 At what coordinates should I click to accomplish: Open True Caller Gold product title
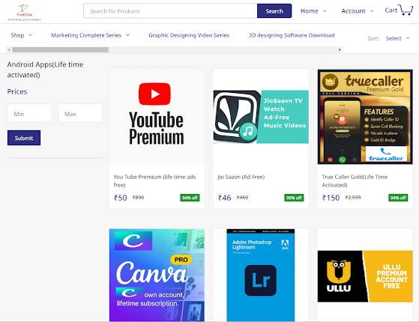(x=355, y=180)
